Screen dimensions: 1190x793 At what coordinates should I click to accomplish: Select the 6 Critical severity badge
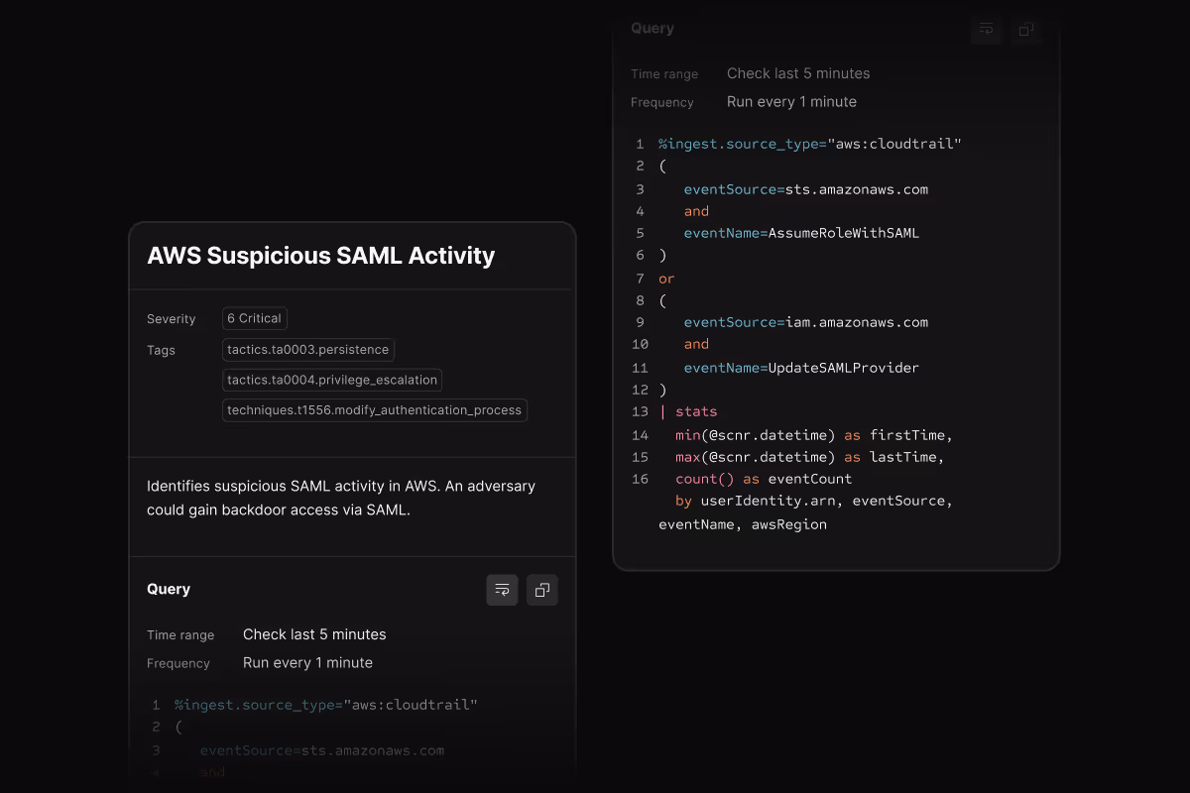coord(255,318)
